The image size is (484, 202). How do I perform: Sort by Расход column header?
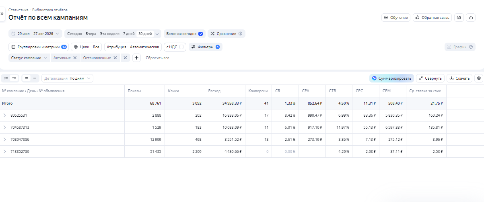pos(214,91)
